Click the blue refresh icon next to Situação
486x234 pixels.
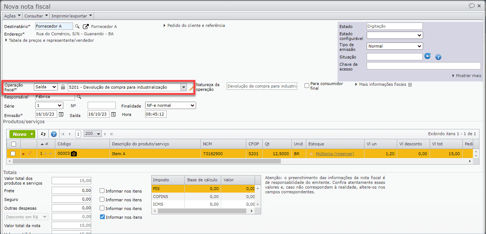[428, 56]
